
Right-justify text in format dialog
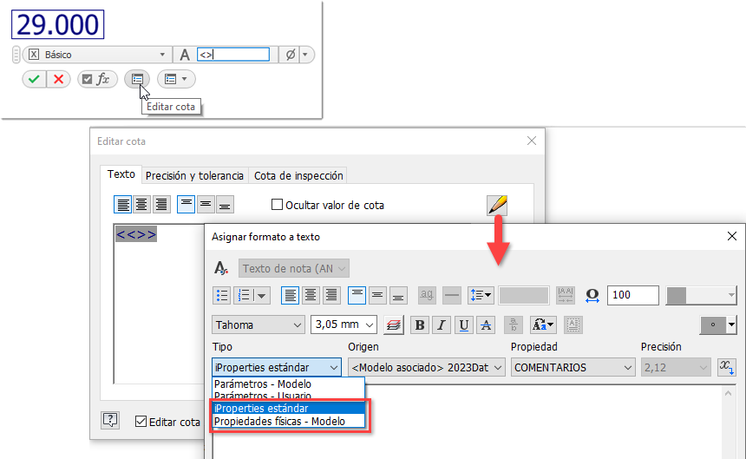331,295
